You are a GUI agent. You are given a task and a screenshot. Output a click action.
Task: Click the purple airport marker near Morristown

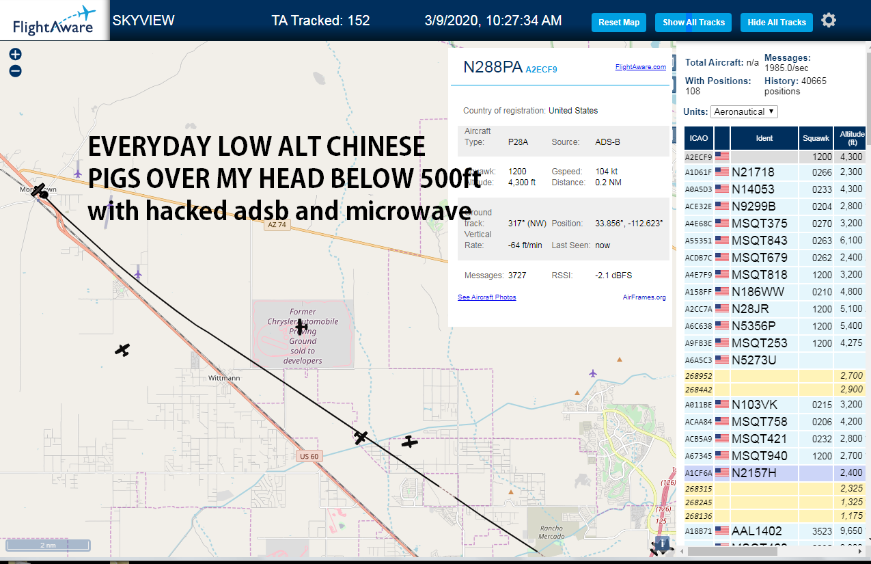pyautogui.click(x=78, y=173)
